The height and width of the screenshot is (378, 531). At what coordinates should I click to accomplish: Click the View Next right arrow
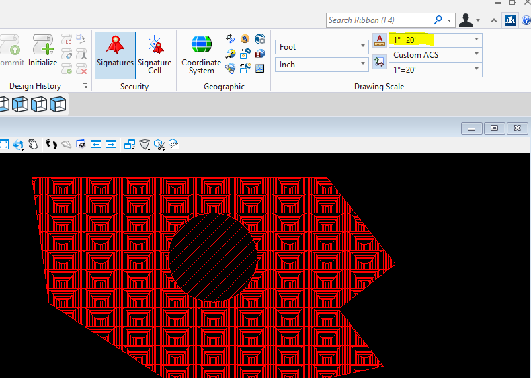click(x=111, y=145)
